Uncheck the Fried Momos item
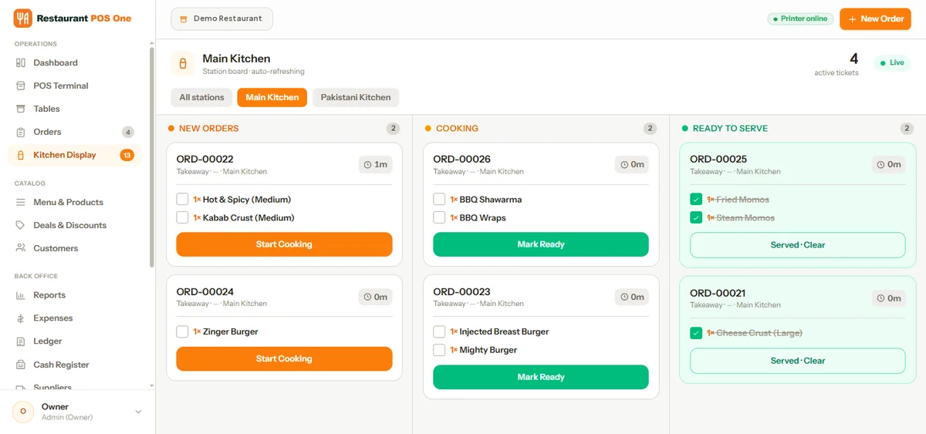This screenshot has height=434, width=926. point(696,199)
